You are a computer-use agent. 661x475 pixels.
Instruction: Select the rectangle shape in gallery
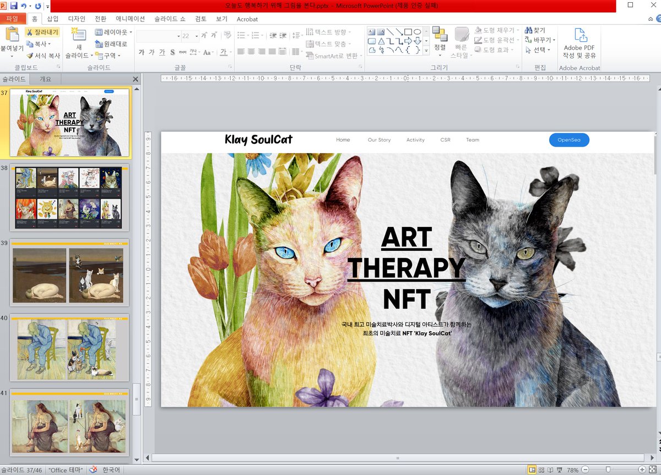pos(408,32)
